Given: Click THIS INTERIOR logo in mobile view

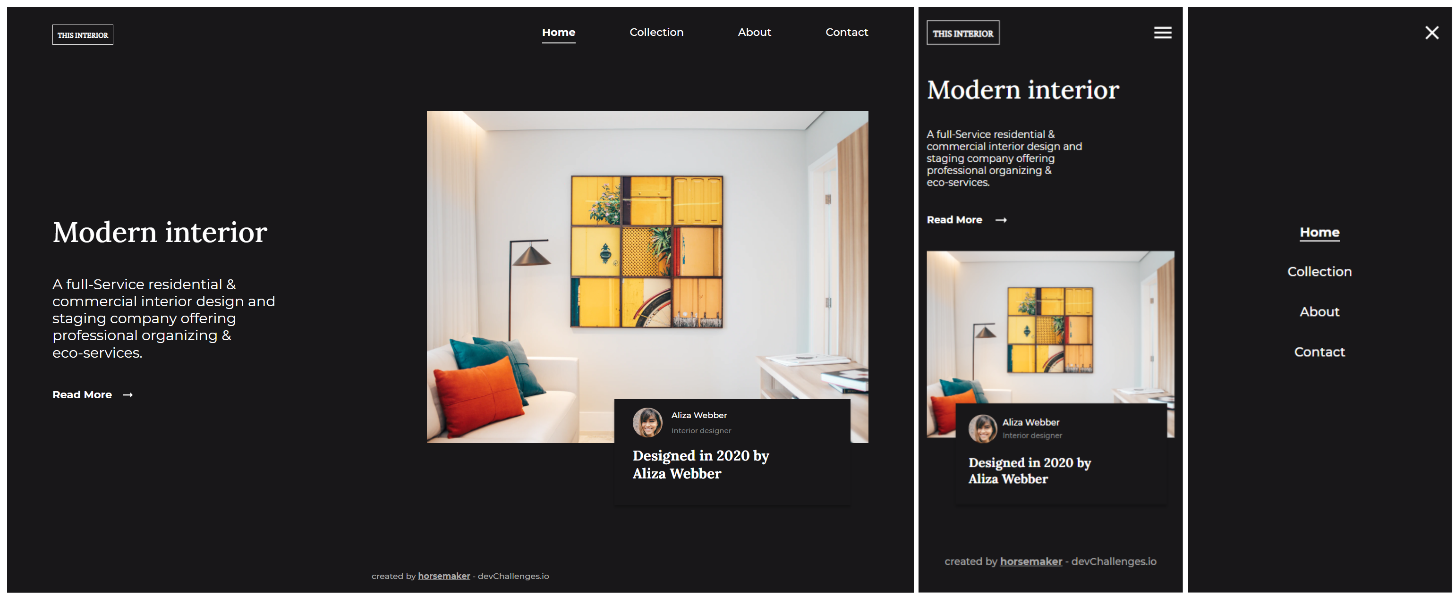Looking at the screenshot, I should click(x=962, y=34).
